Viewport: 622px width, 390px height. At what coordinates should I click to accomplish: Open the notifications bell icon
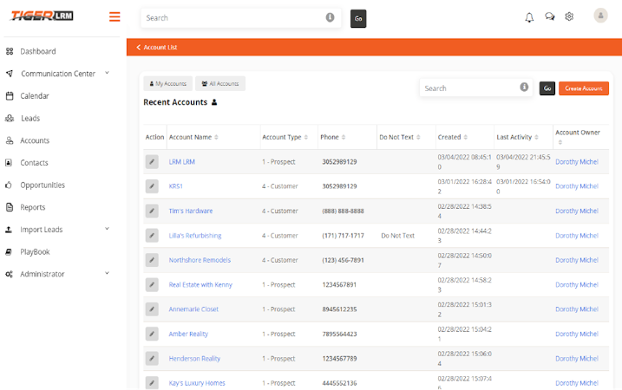(x=529, y=17)
